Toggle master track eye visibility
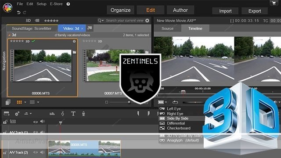This screenshot has height=158, width=281. [35, 122]
